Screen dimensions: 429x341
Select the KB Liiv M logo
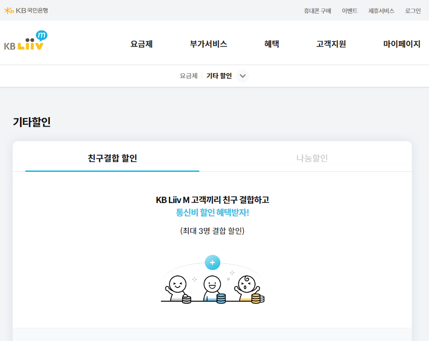[x=26, y=41]
